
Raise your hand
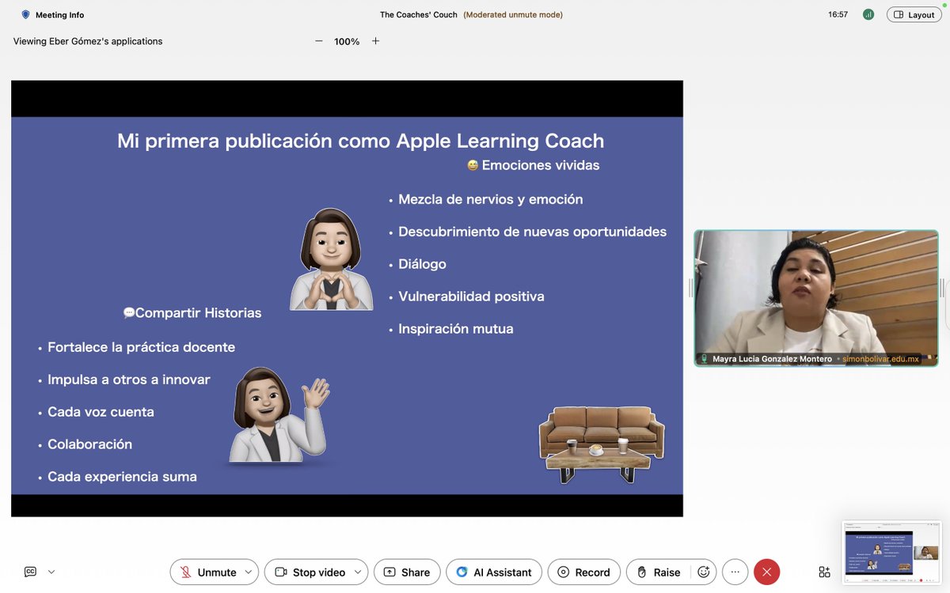(x=659, y=572)
